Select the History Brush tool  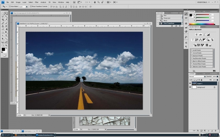tap(6, 26)
